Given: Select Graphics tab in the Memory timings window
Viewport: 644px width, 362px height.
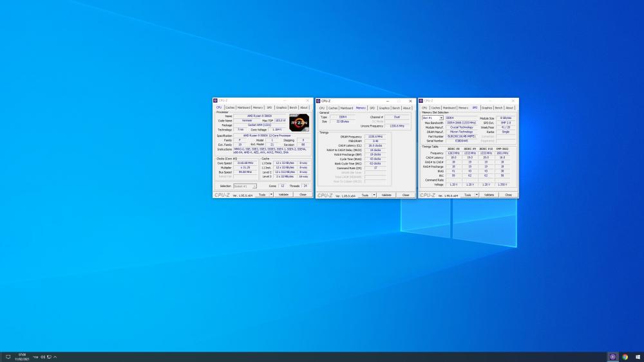Looking at the screenshot, I should click(x=384, y=108).
